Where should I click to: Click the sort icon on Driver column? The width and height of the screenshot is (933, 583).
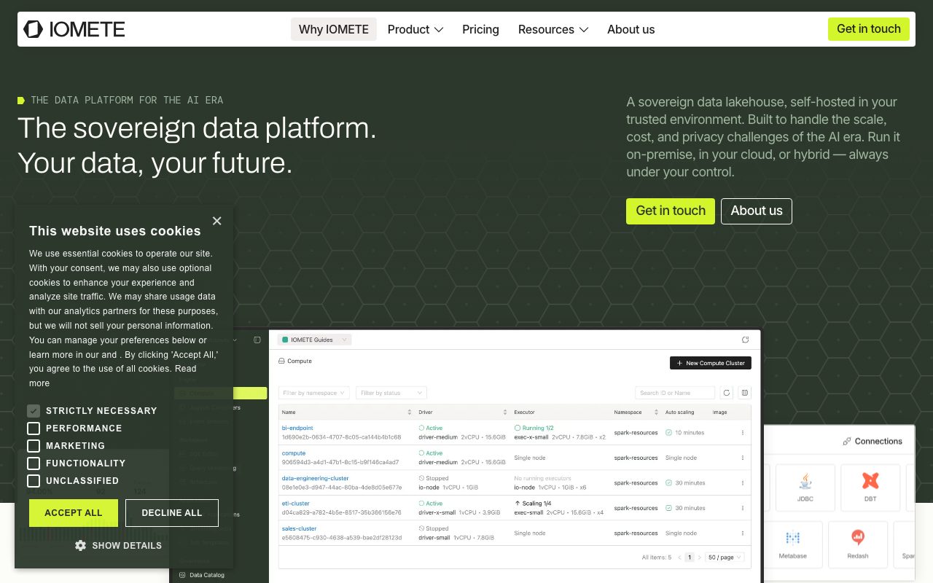click(x=504, y=412)
